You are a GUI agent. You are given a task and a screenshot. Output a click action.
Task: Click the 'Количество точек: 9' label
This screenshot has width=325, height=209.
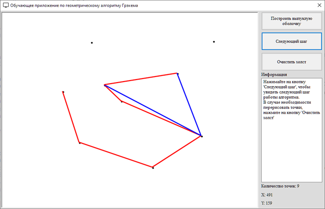click(280, 186)
